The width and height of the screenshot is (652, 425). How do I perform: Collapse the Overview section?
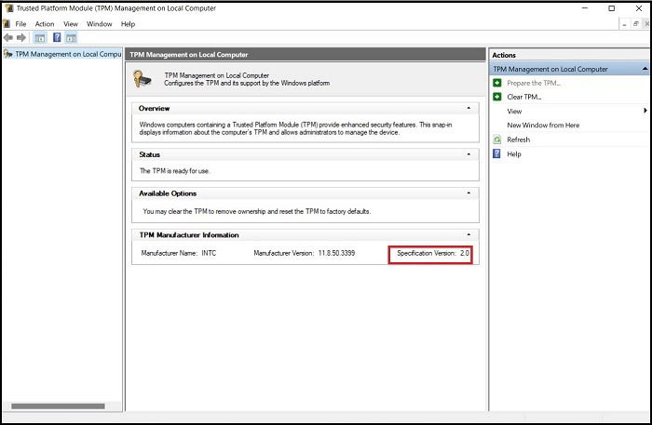coord(469,108)
